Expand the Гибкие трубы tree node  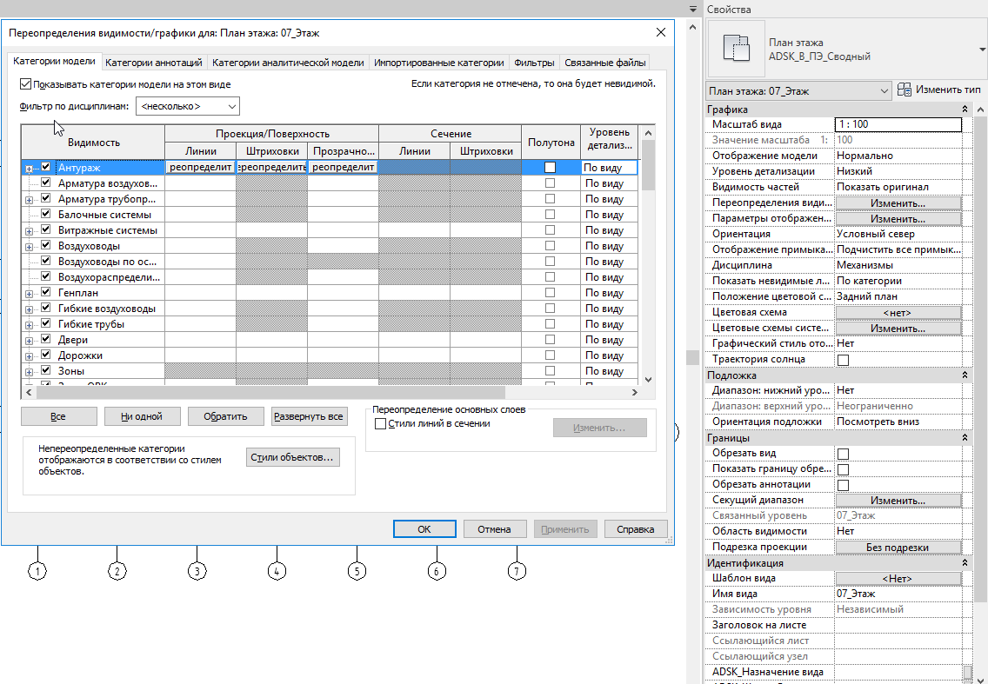point(29,325)
